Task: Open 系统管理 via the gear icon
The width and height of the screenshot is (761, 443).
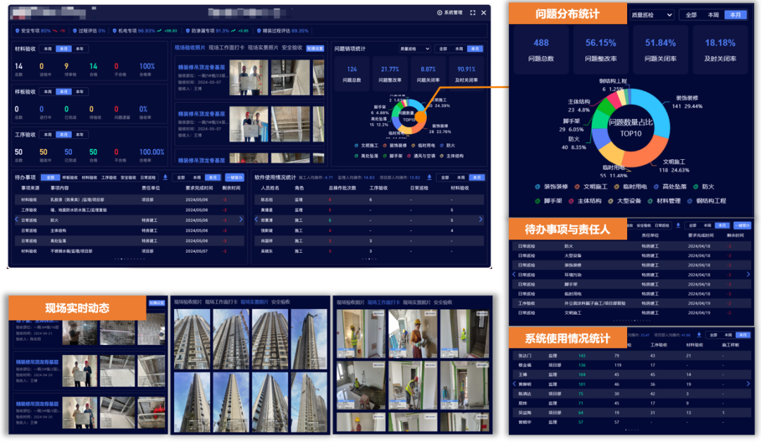Action: click(x=440, y=13)
